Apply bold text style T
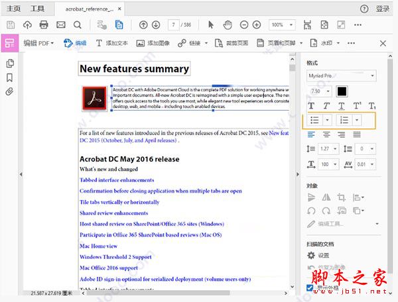This screenshot has height=302, width=398. 311,106
